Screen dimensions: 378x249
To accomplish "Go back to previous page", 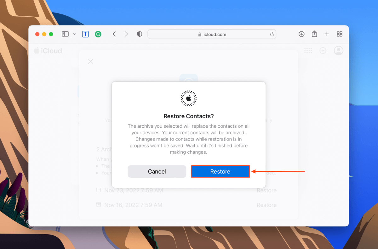I will point(114,34).
